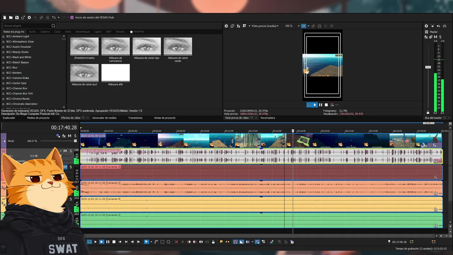453x255 pixels.
Task: Expand the undo history dropdown arrow
Action: point(58,17)
